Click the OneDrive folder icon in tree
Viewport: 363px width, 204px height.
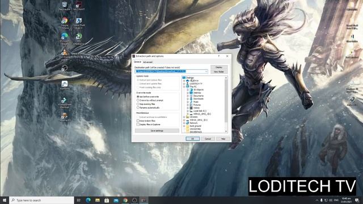[187, 80]
